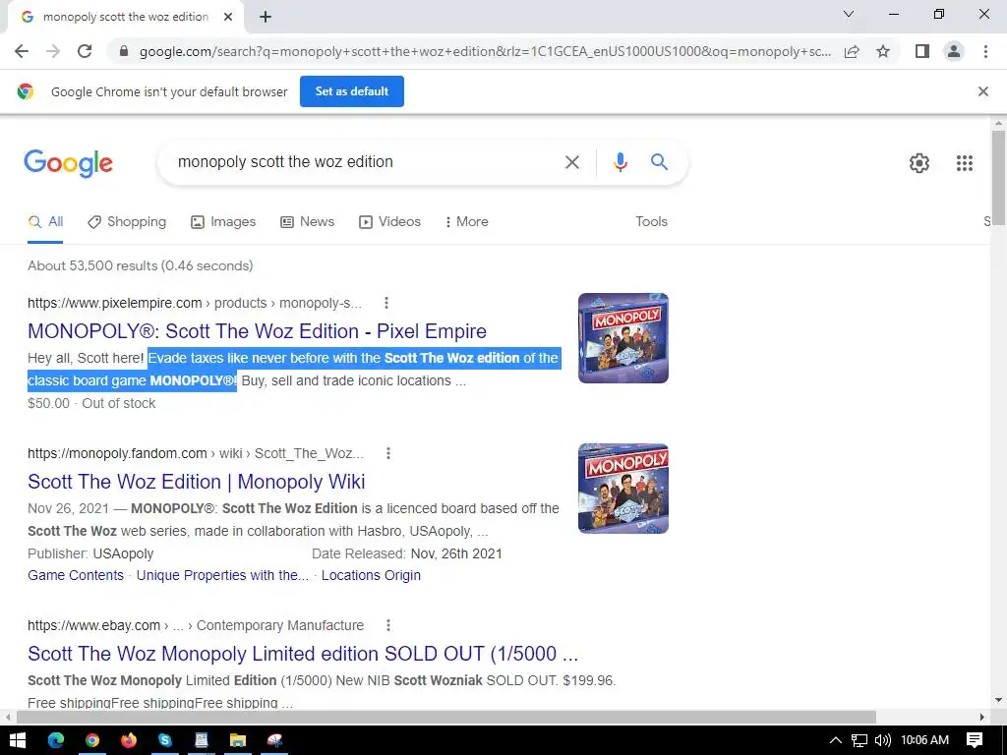Open options for ebay result
This screenshot has height=755, width=1007.
[387, 625]
